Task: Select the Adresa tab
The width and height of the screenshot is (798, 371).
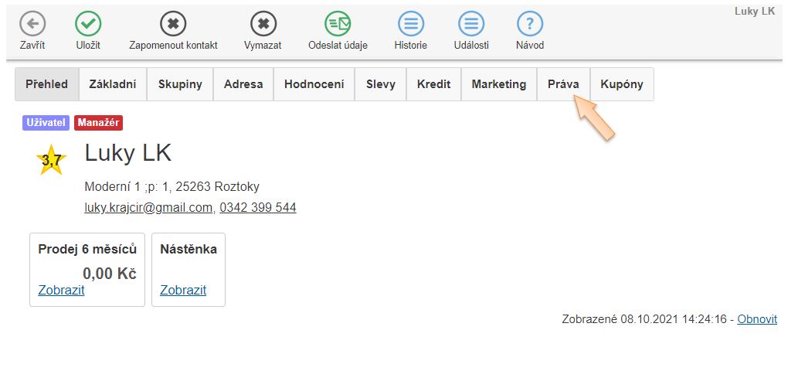Action: 243,84
